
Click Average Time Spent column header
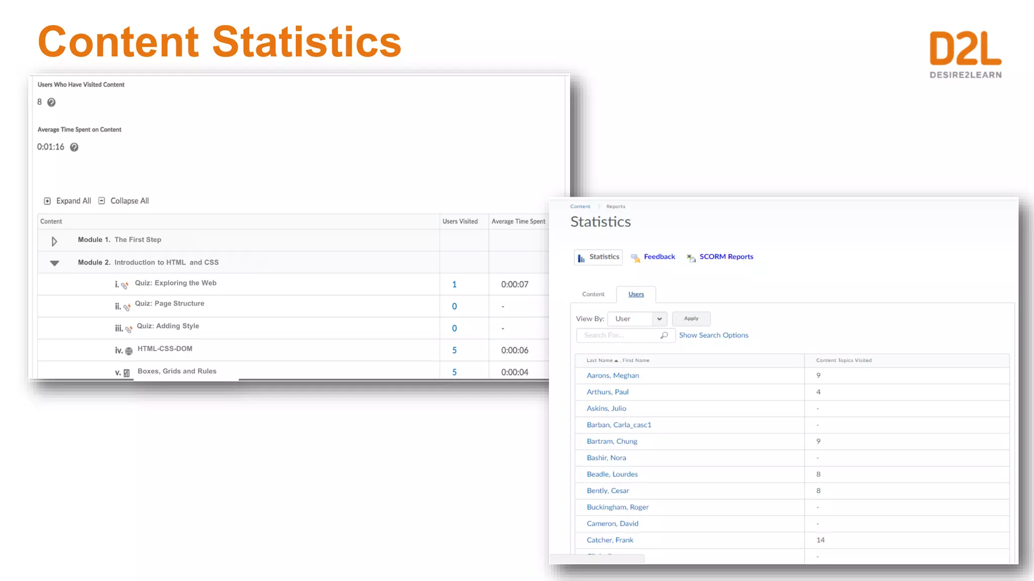click(x=519, y=221)
